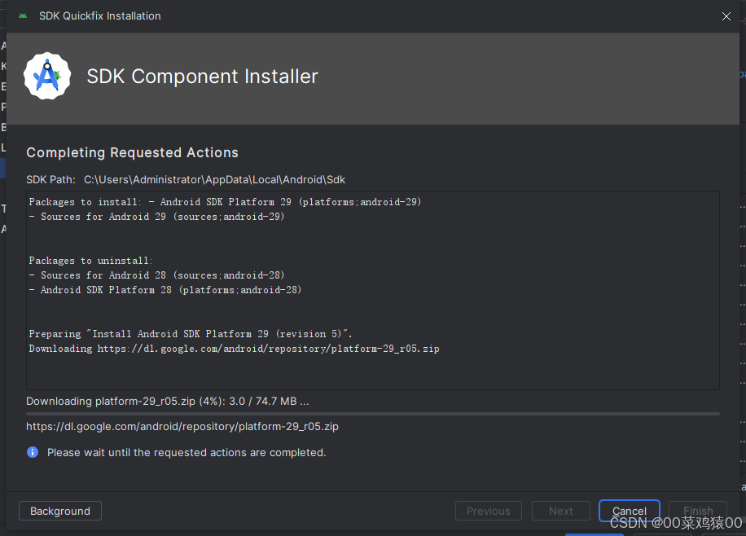Click the 'SDK Component Installer' title
Screen dimensions: 746x536
click(x=202, y=76)
